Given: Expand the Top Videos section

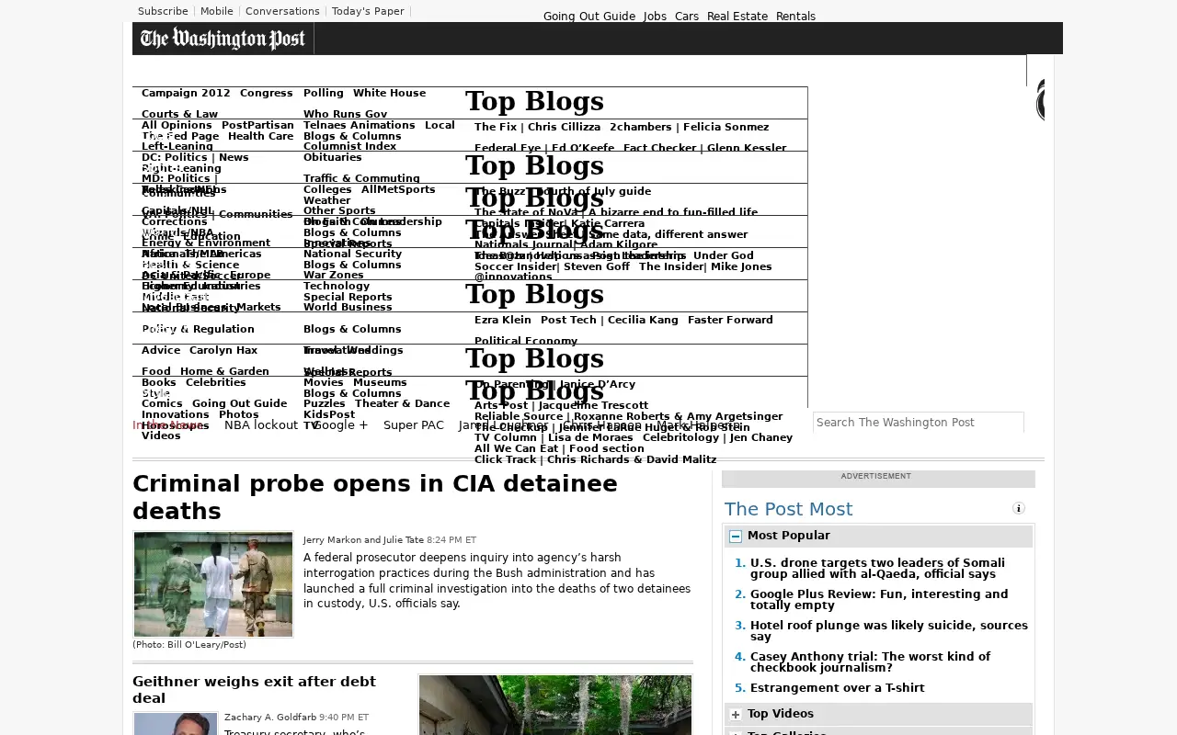Looking at the screenshot, I should [x=736, y=714].
